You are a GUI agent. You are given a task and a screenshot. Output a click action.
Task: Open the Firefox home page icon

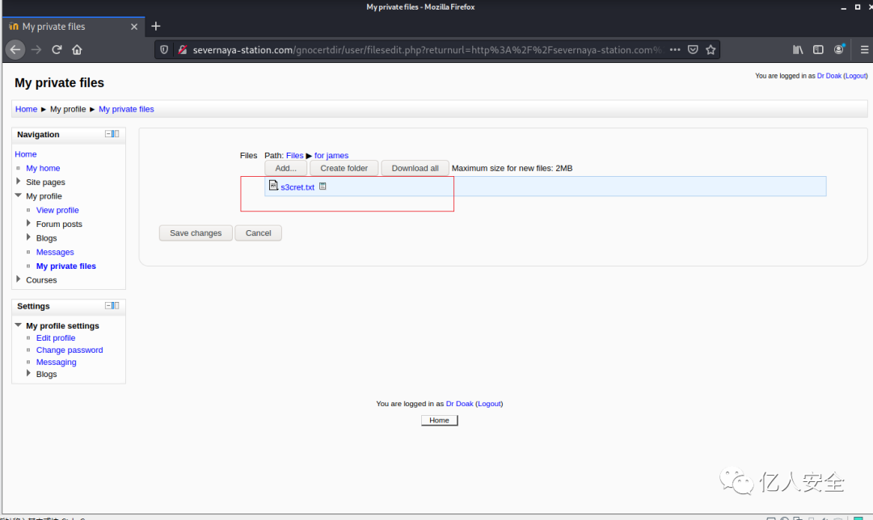77,49
